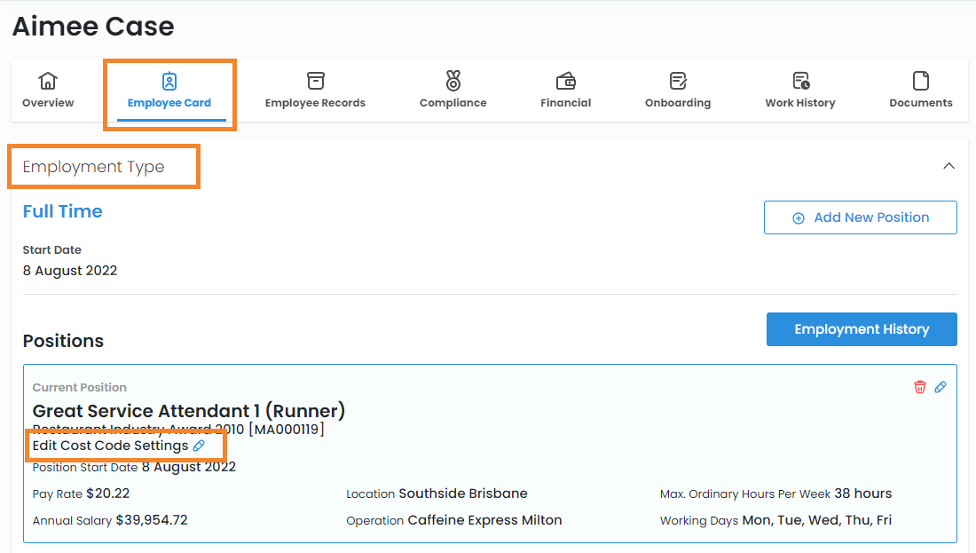Select the Great Service Attendant 1 (Runner) title
976x553 pixels.
[189, 411]
